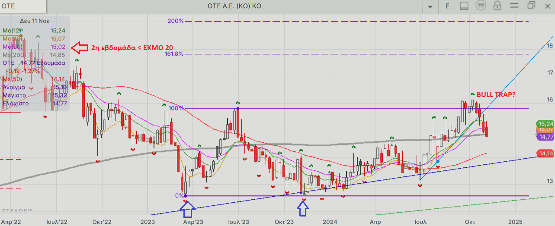
Task: Click the OTE 14,77 Εβδομάδα legend row
Action: 34,63
